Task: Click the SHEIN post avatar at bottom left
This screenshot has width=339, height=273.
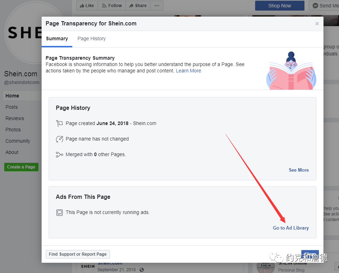Action: (88, 267)
